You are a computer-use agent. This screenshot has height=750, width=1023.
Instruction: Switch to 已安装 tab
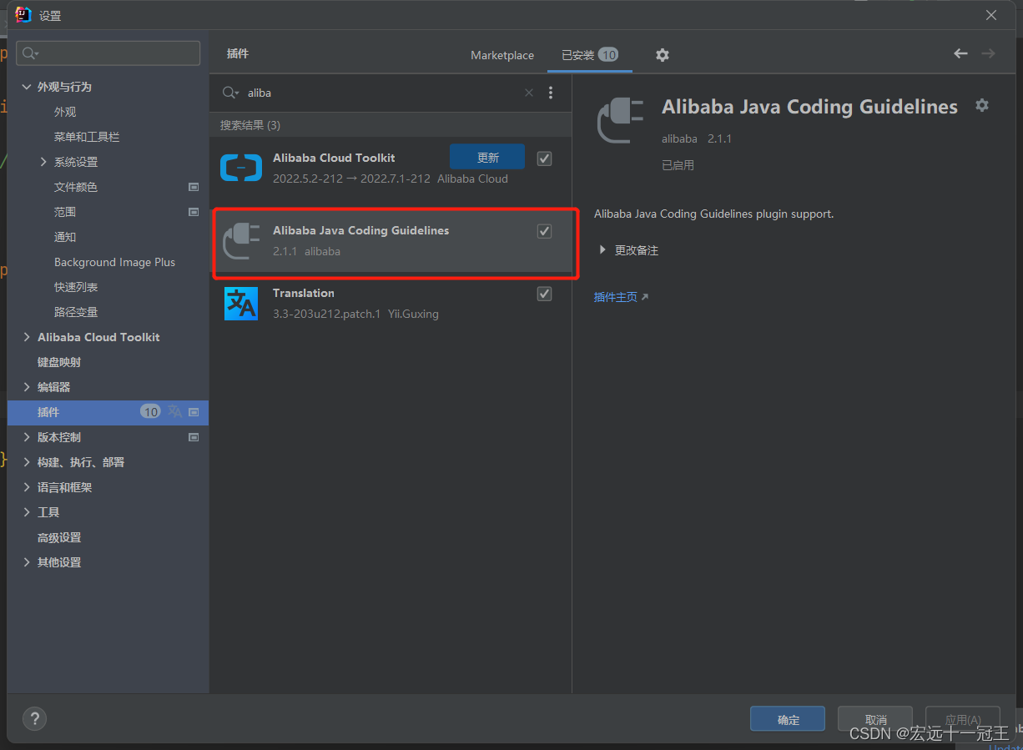click(589, 55)
